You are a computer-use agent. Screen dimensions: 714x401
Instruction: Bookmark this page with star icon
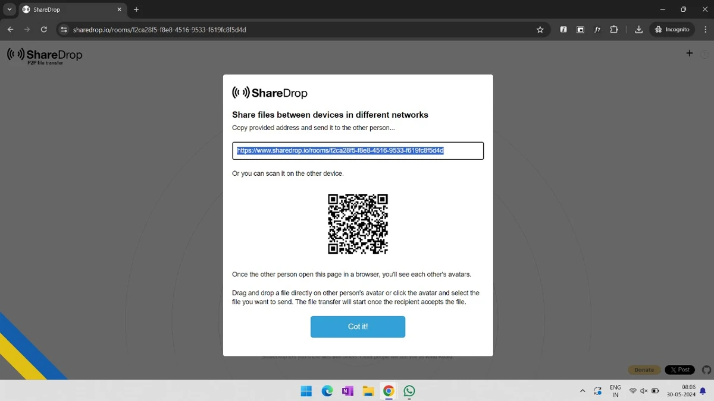540,30
